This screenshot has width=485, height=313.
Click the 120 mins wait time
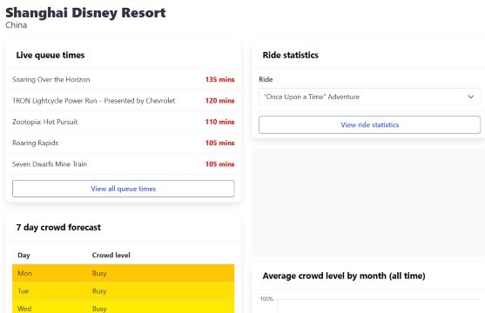click(219, 101)
